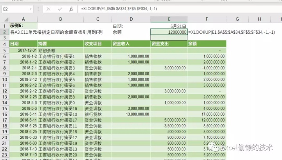Select column C header
This screenshot has height=160, width=282.
[x=98, y=19]
